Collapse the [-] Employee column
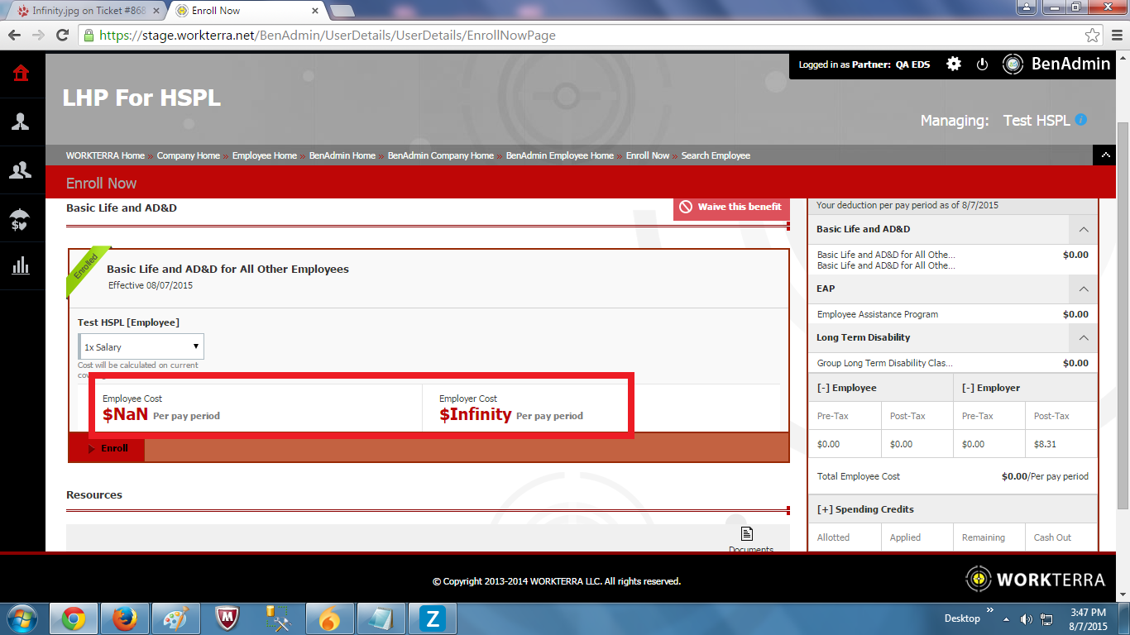The width and height of the screenshot is (1130, 635). [846, 388]
